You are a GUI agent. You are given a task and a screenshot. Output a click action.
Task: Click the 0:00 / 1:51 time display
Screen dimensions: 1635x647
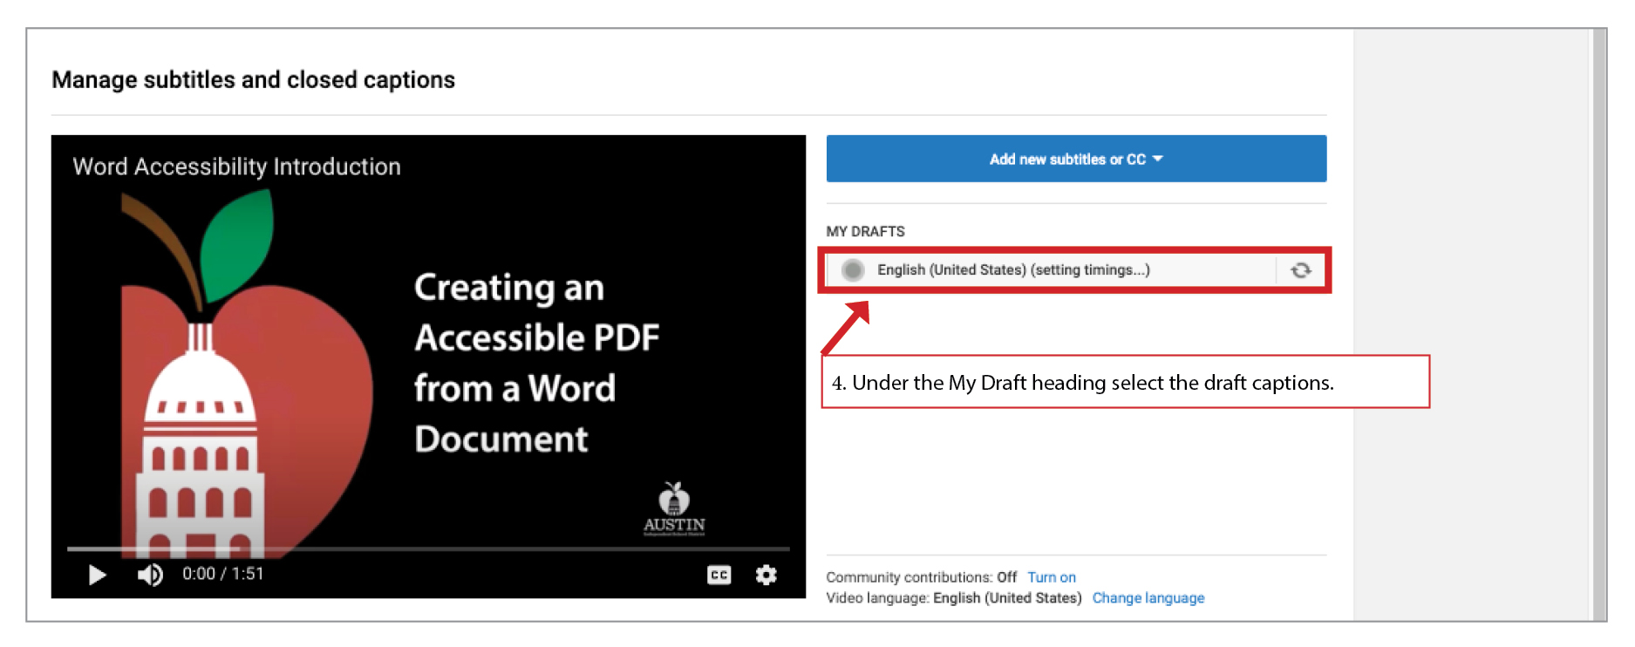(x=222, y=574)
